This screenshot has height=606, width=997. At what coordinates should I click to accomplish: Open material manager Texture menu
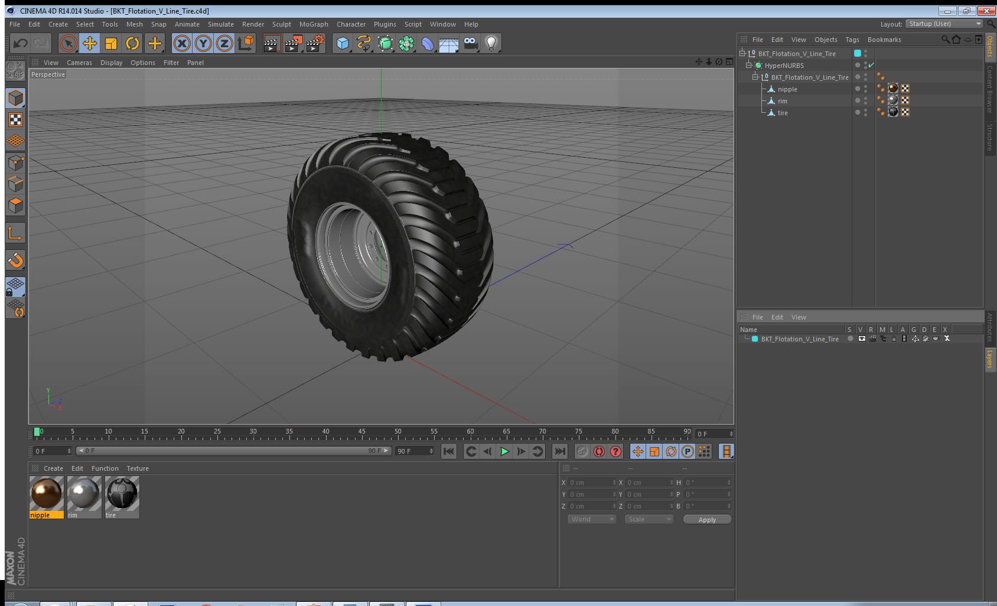tap(138, 468)
